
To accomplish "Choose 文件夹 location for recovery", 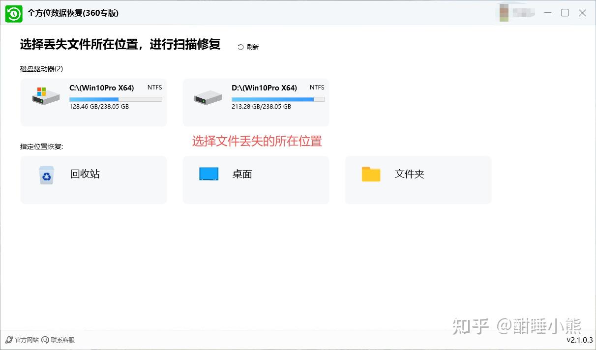I will 418,180.
